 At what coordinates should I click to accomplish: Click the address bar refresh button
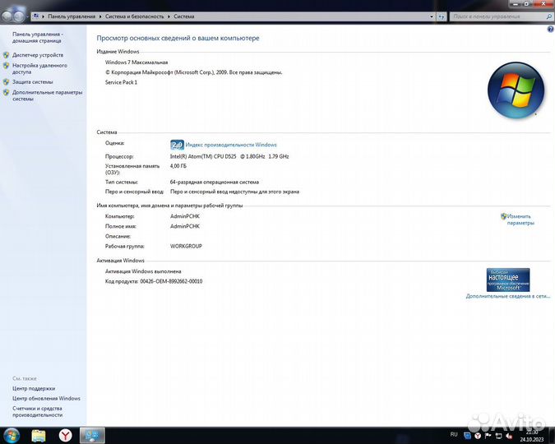click(441, 16)
